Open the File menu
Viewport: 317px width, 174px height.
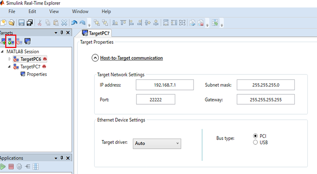(x=12, y=11)
